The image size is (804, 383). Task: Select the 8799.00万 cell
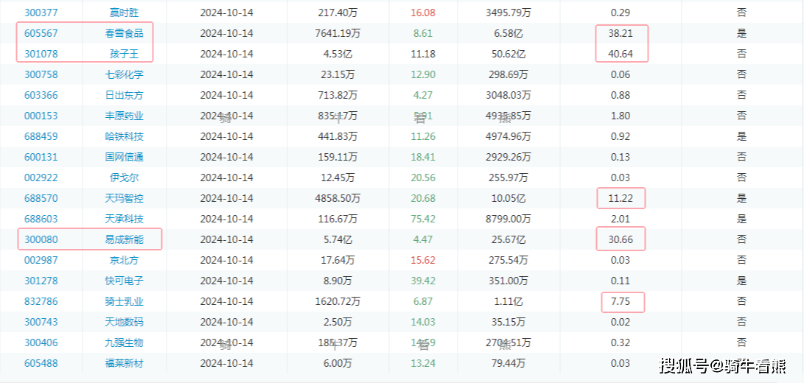(508, 219)
